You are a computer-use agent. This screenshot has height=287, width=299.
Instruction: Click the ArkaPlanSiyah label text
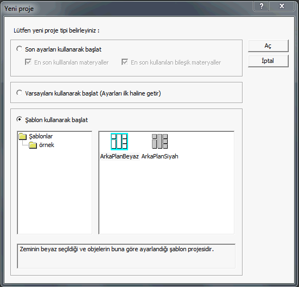pyautogui.click(x=160, y=156)
